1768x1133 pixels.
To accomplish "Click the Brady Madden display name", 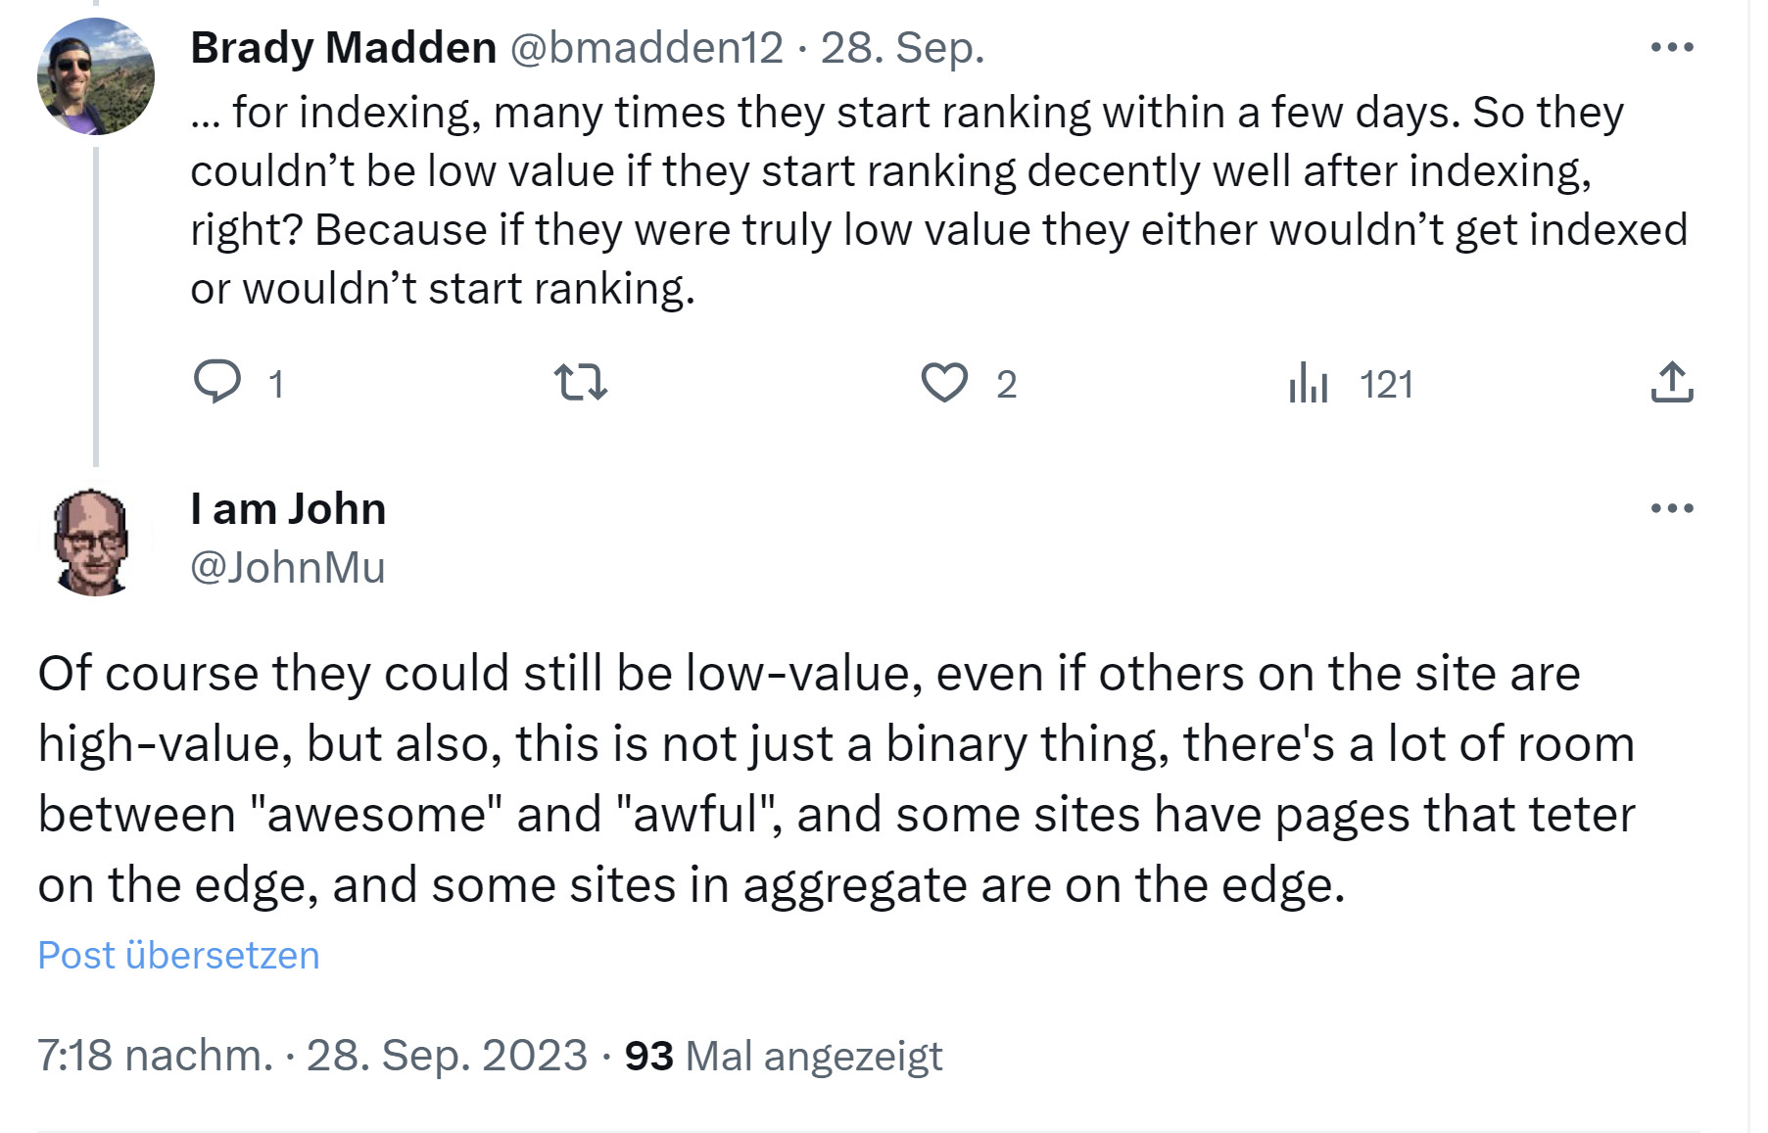I will point(343,47).
